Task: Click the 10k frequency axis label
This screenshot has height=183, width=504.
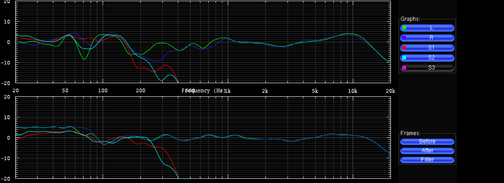Action: 352,91
